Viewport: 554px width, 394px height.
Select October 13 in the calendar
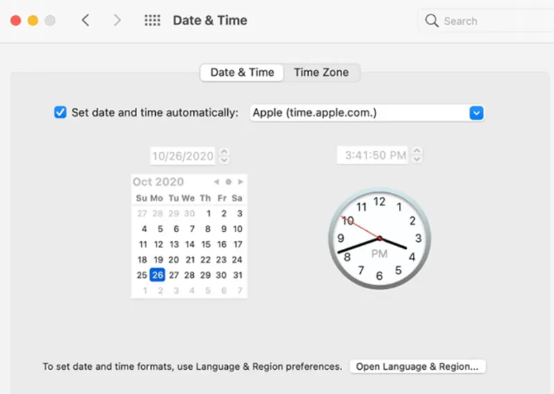(x=174, y=244)
